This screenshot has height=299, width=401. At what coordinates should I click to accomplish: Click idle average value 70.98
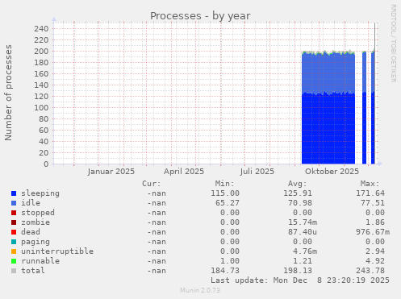click(x=300, y=203)
